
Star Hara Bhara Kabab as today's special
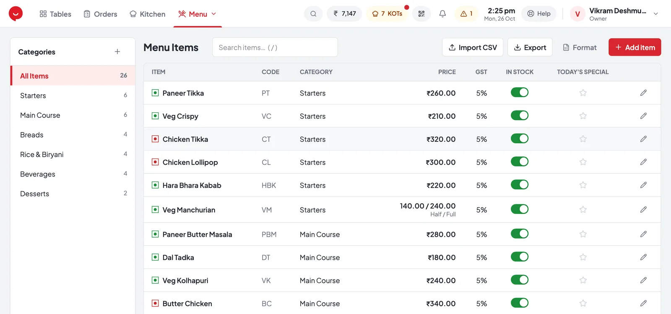(583, 185)
